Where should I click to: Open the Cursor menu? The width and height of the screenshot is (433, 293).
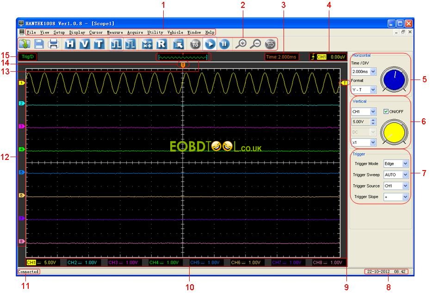tap(96, 32)
